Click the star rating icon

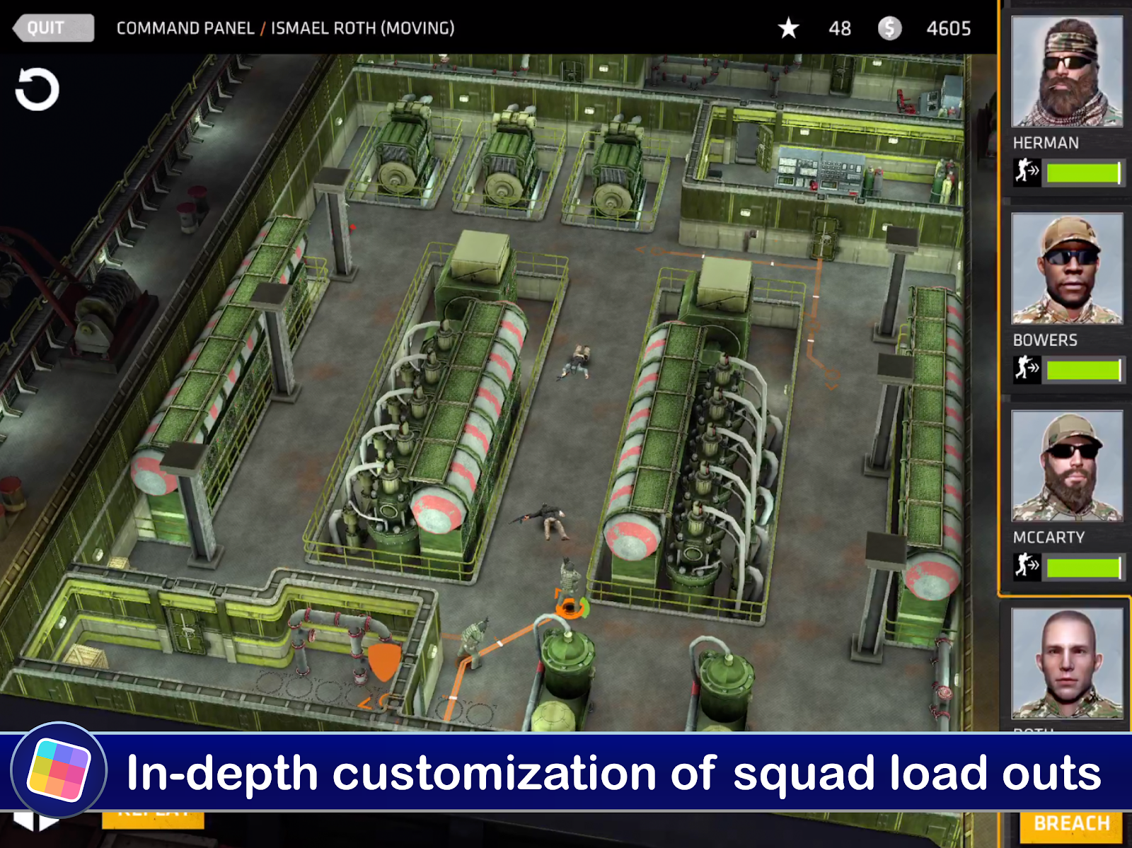point(788,28)
